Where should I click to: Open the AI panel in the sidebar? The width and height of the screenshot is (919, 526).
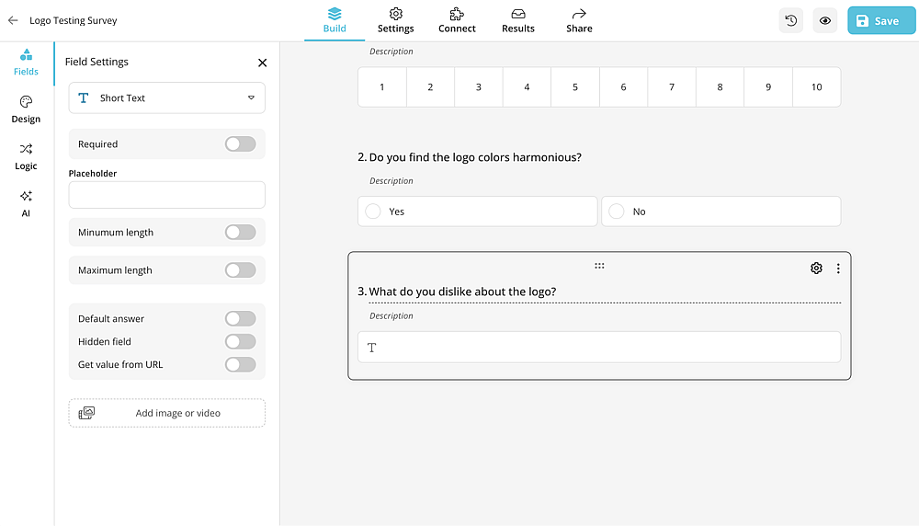tap(26, 203)
